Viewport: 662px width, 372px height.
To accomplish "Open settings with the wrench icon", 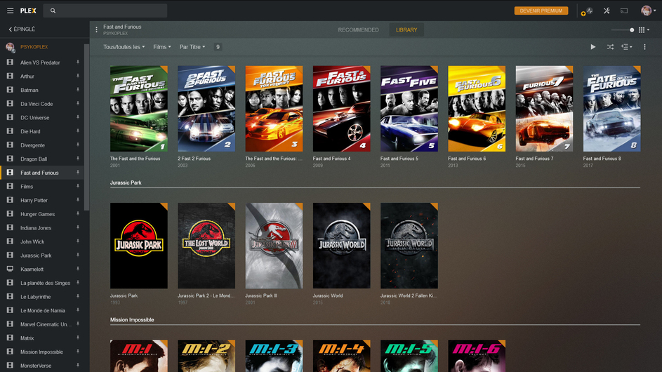I will [607, 11].
